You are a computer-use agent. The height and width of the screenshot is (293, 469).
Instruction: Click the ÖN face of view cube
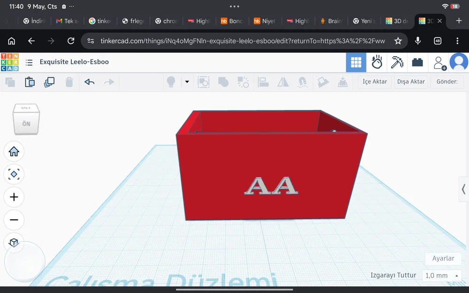26,123
